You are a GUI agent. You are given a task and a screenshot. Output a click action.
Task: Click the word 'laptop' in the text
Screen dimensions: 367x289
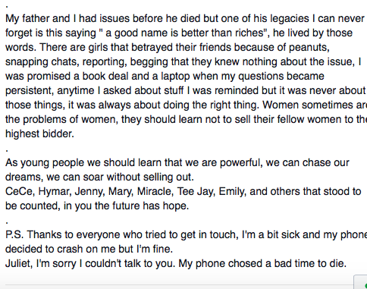175,76
